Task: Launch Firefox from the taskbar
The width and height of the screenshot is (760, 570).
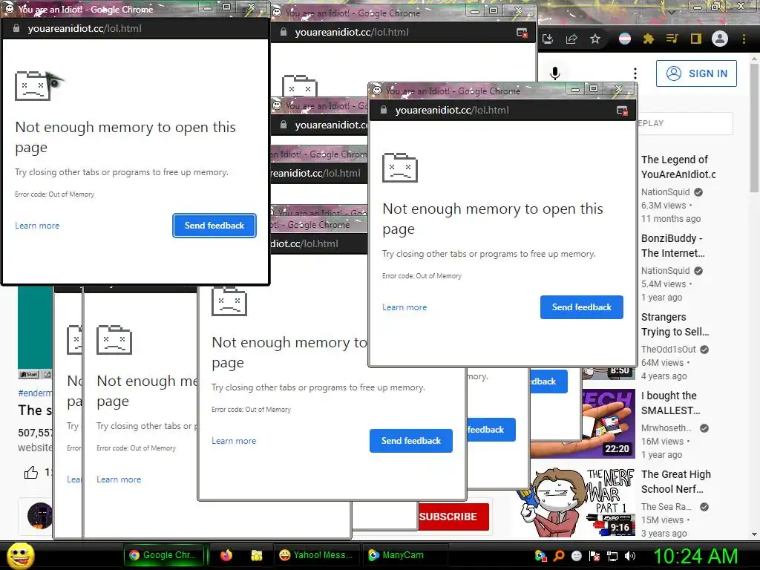Action: [x=226, y=555]
